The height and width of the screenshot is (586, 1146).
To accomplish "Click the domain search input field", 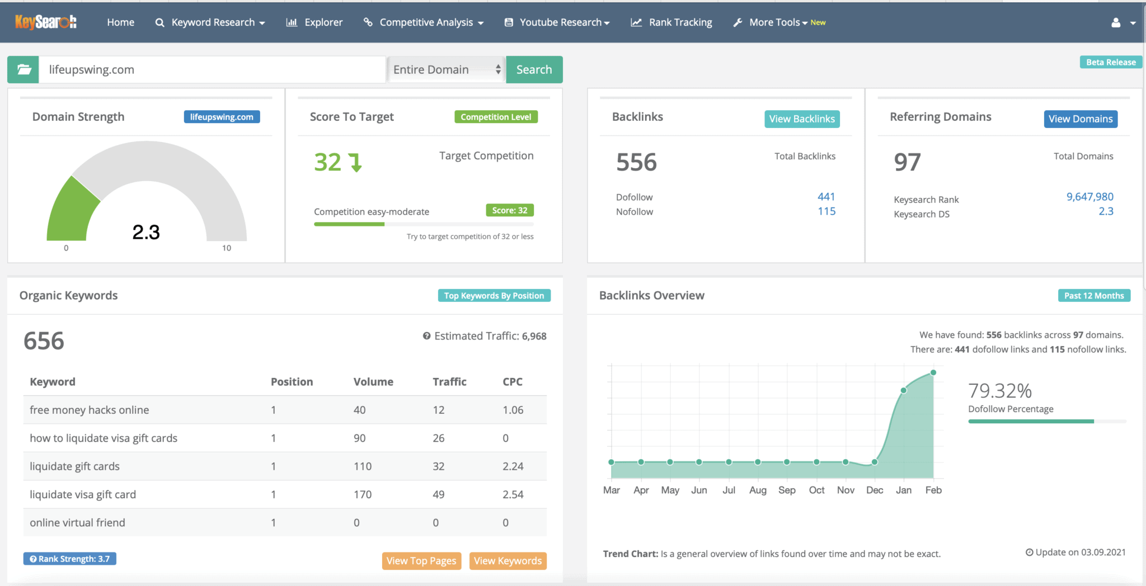I will (212, 69).
